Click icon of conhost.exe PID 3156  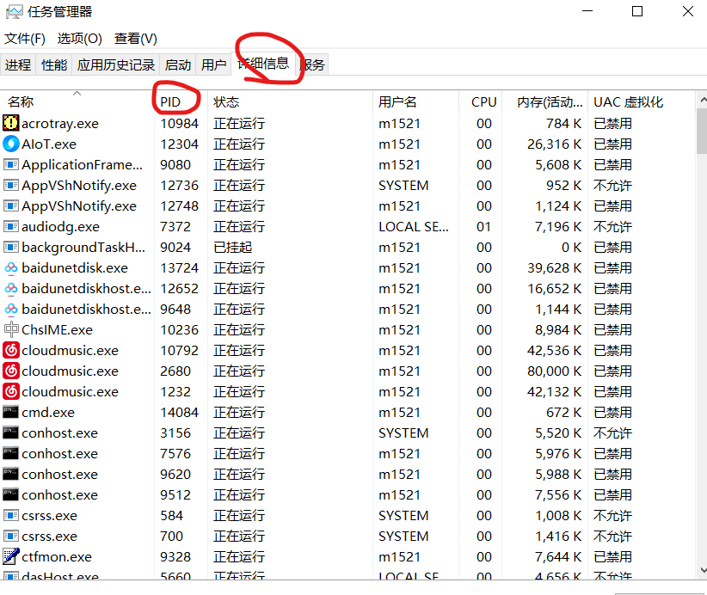[11, 432]
